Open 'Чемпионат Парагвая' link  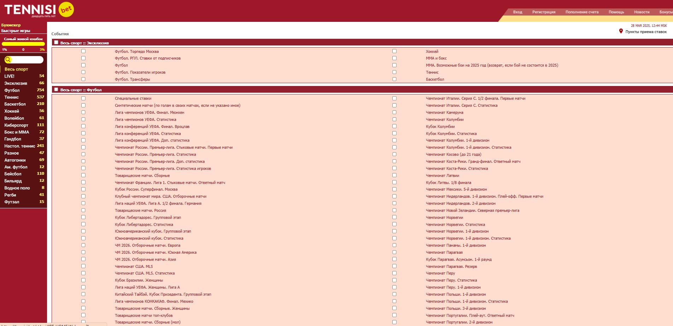(444, 252)
